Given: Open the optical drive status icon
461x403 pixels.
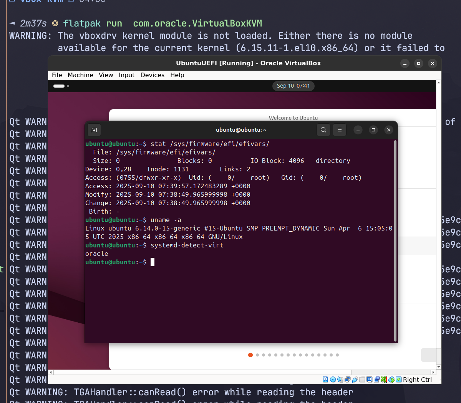Looking at the screenshot, I should pos(333,380).
